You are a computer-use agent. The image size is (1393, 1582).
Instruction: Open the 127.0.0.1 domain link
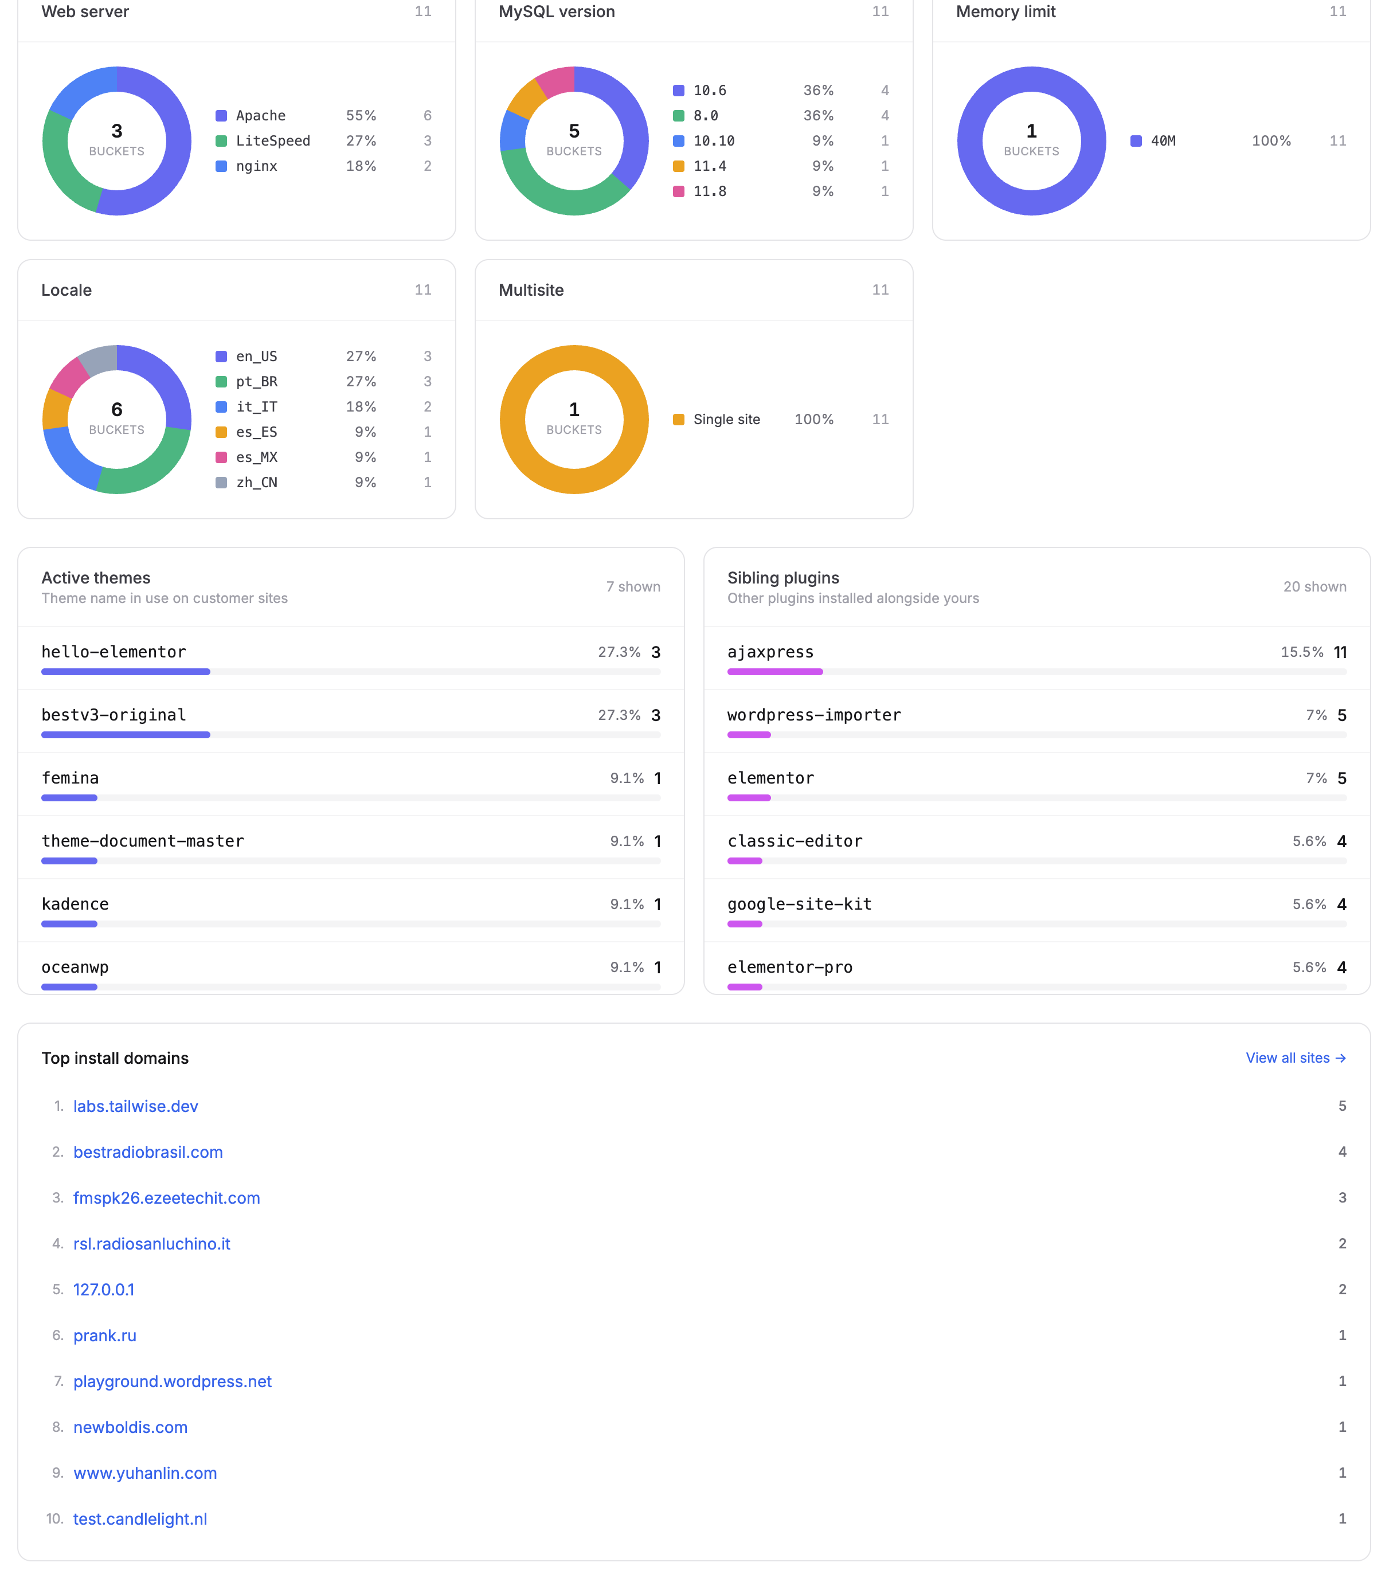point(104,1290)
